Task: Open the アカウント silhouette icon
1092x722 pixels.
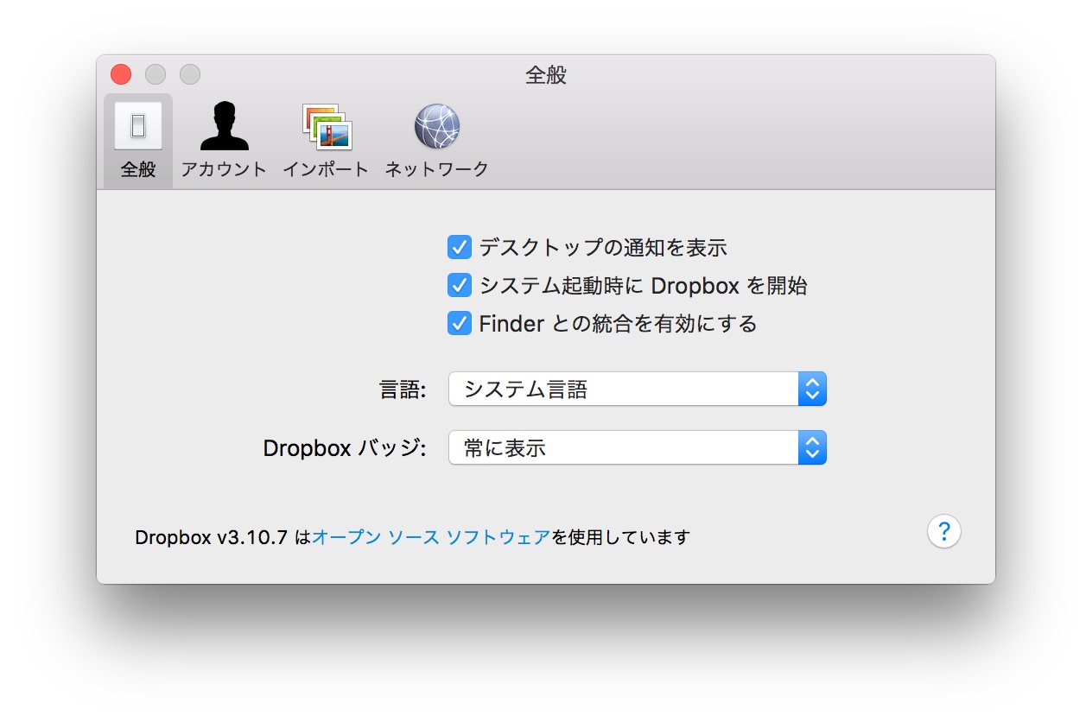Action: pos(224,126)
